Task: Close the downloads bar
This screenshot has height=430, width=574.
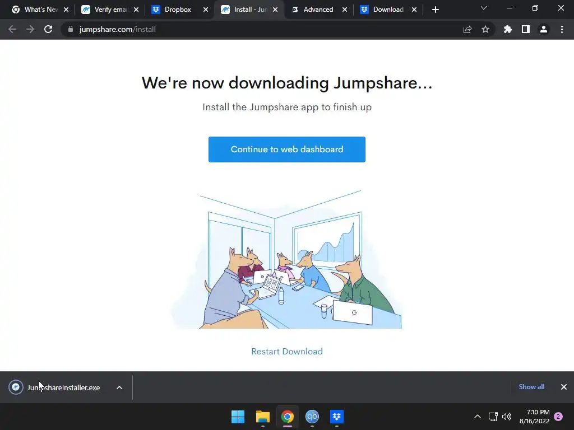Action: 564,387
